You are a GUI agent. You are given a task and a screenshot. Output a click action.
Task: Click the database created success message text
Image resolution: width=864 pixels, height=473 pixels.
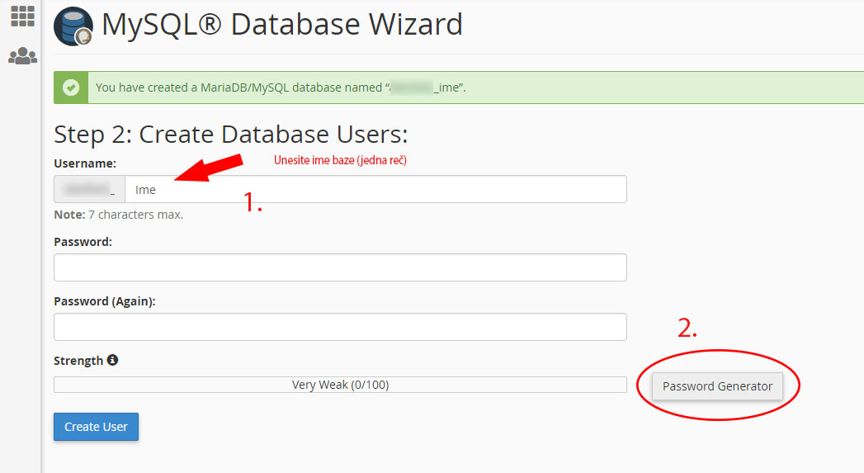pyautogui.click(x=281, y=88)
